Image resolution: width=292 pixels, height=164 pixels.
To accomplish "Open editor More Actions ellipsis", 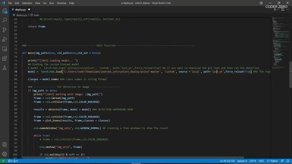I will (x=288, y=10).
